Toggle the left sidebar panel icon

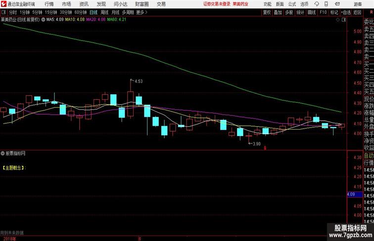point(3,12)
